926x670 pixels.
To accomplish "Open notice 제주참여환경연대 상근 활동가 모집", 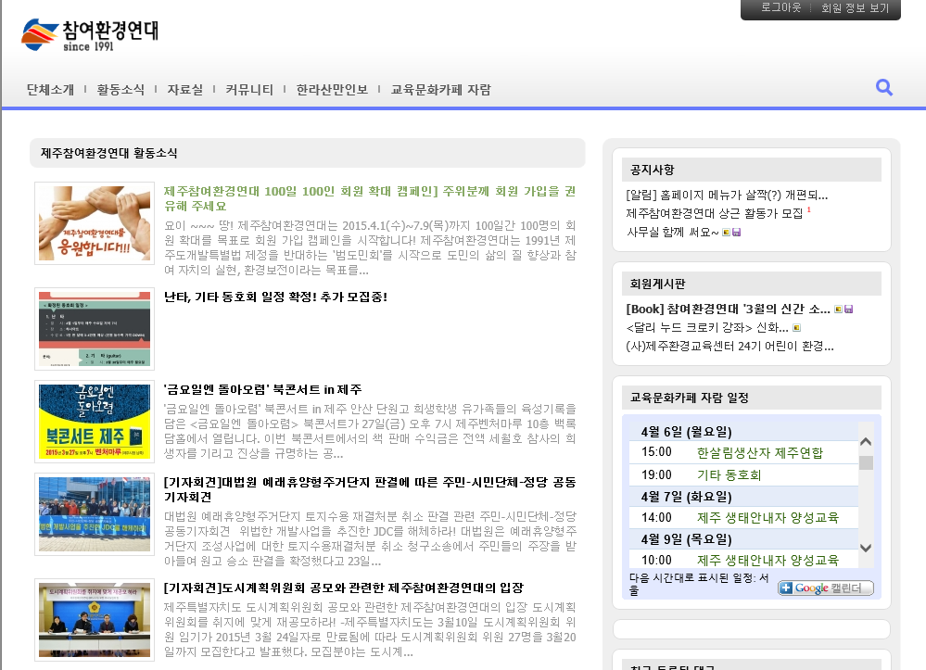I will 715,213.
